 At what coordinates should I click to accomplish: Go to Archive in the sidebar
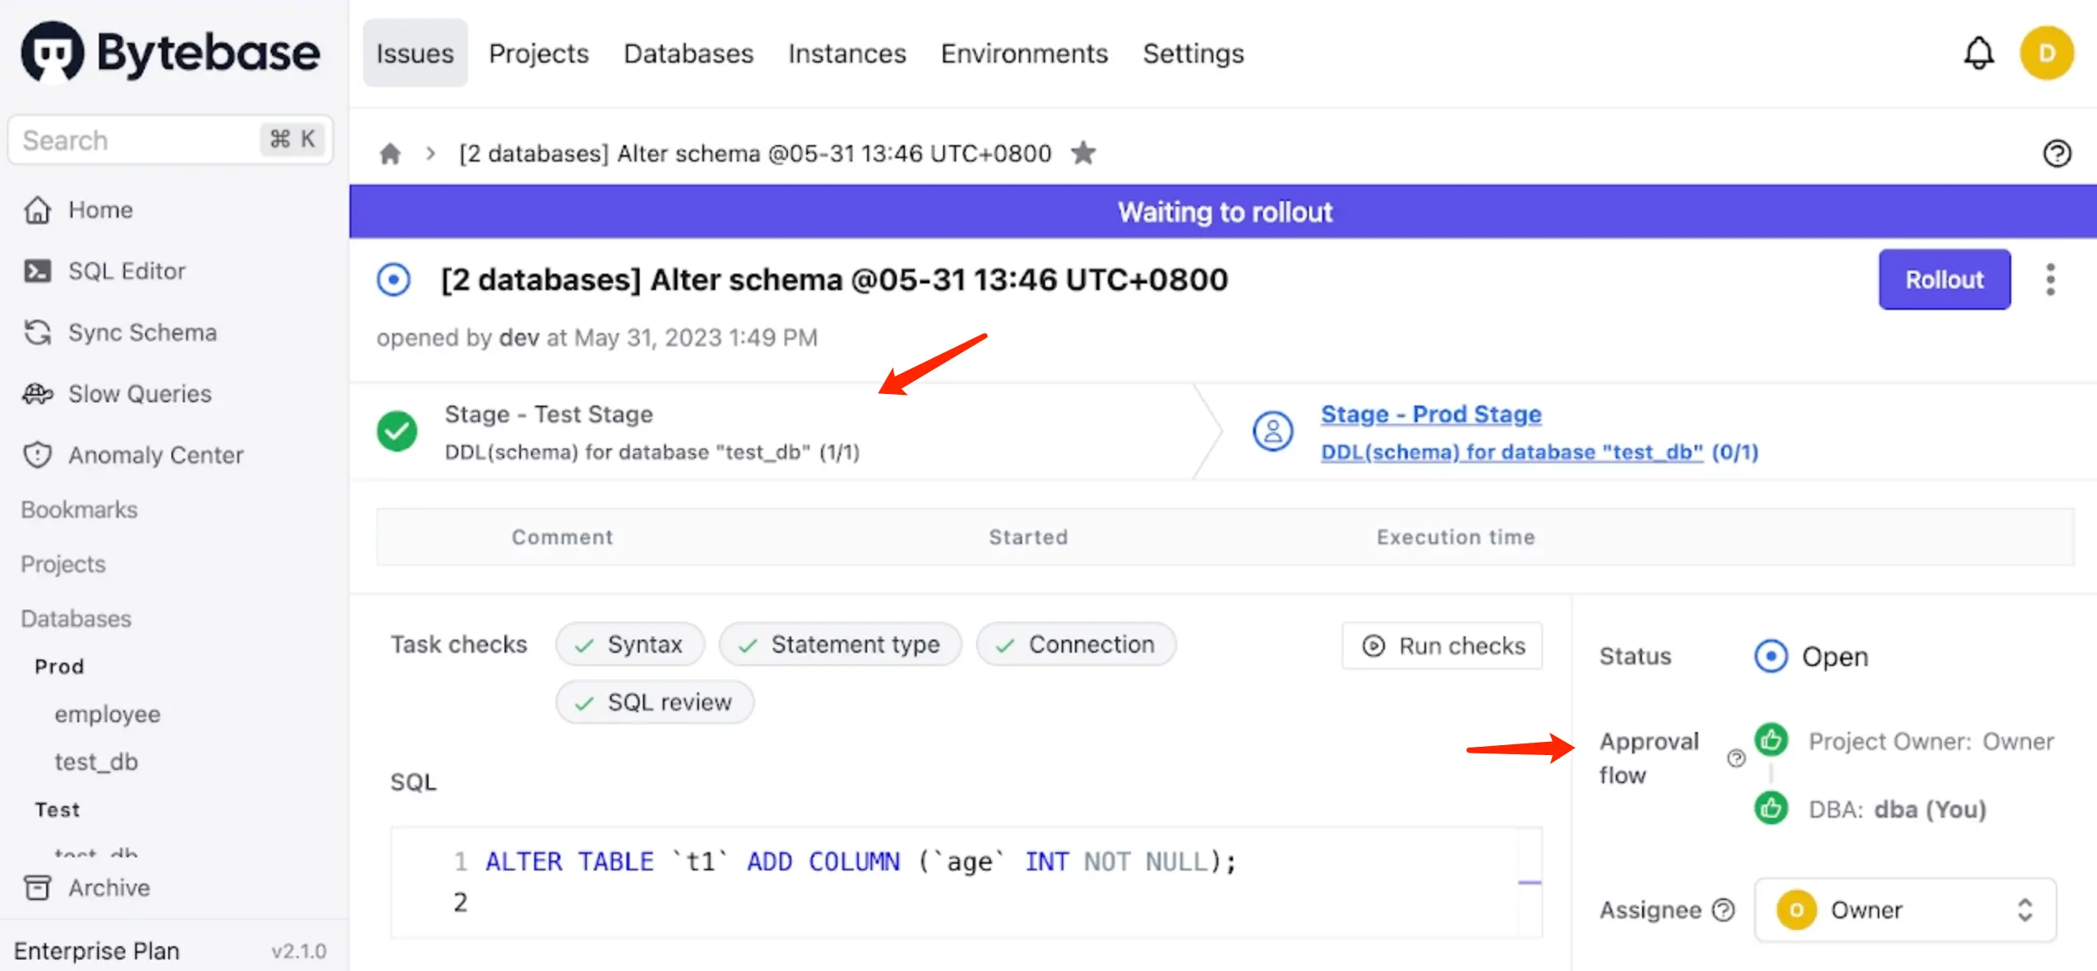[x=108, y=888]
